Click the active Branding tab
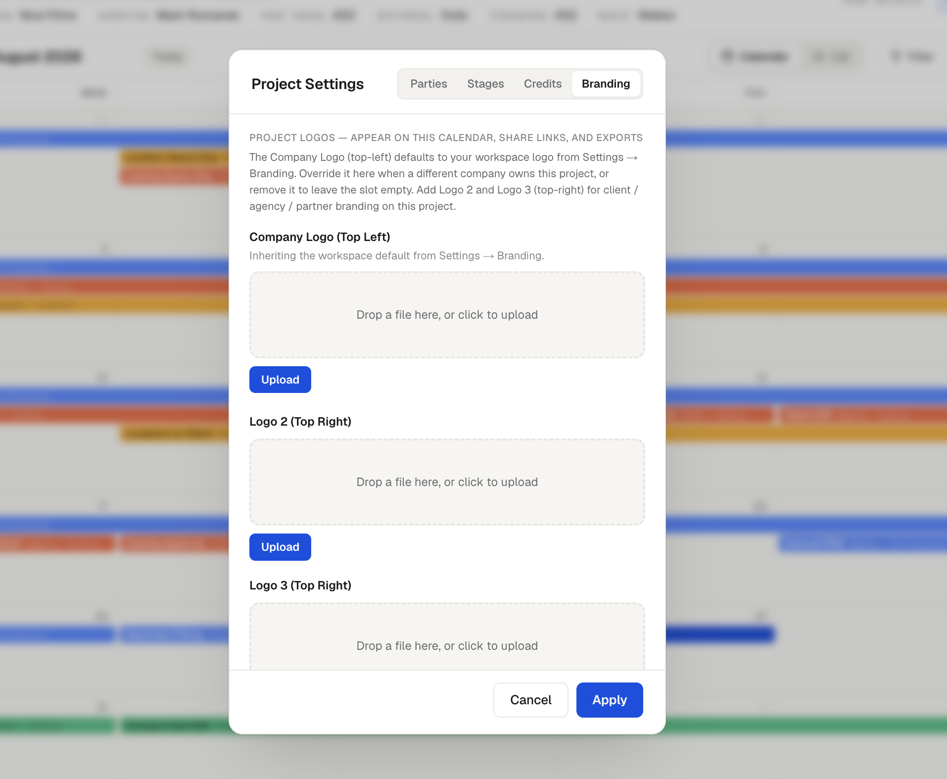This screenshot has width=947, height=779. [x=606, y=84]
